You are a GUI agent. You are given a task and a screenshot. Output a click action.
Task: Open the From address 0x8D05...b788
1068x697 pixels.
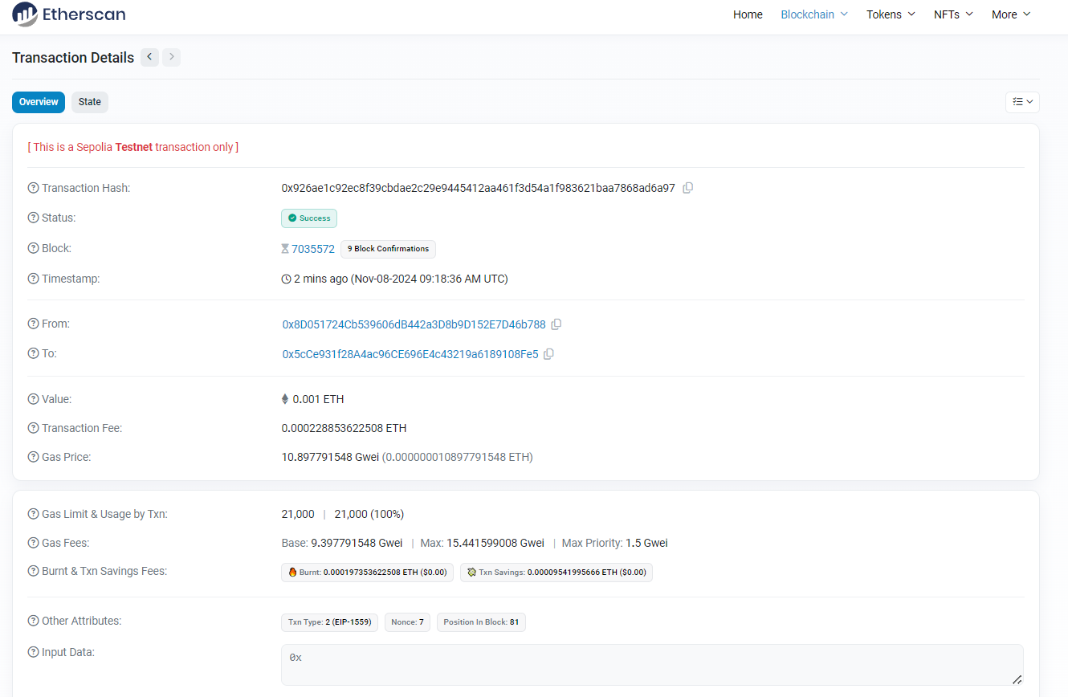click(414, 324)
